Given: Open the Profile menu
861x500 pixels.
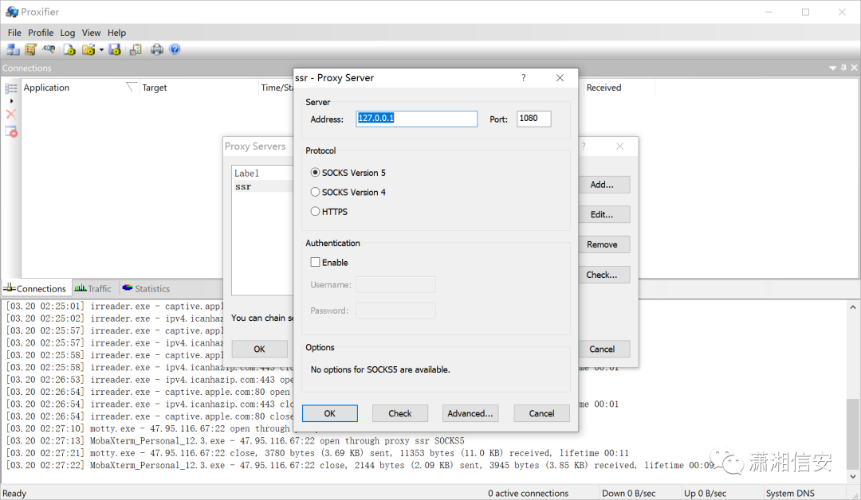Looking at the screenshot, I should pos(41,33).
